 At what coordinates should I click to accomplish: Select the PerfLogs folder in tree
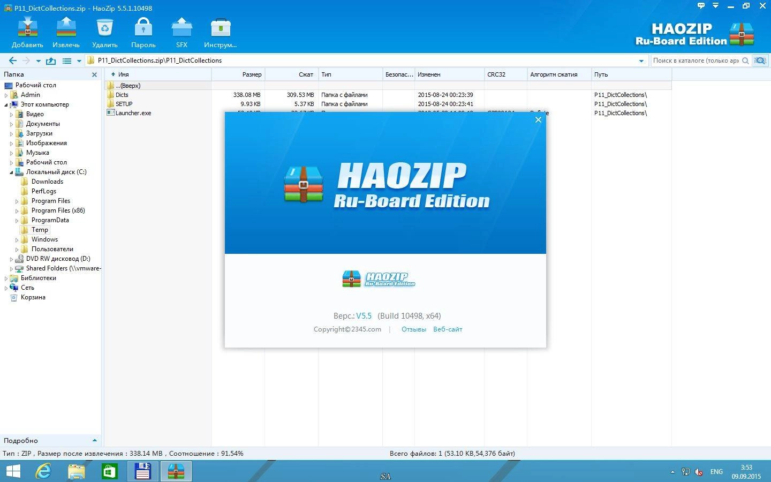44,191
